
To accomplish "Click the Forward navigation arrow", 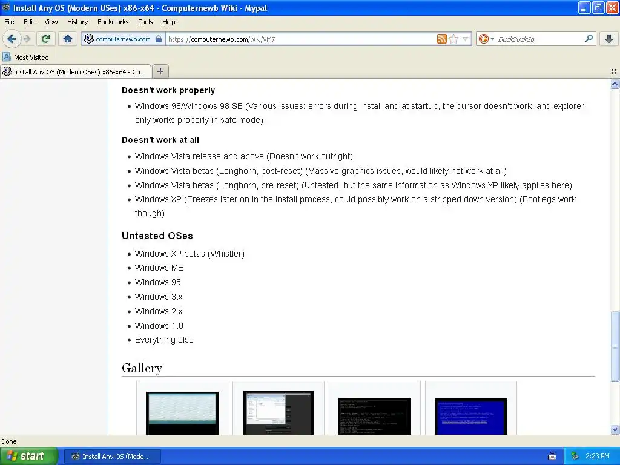I will 27,39.
